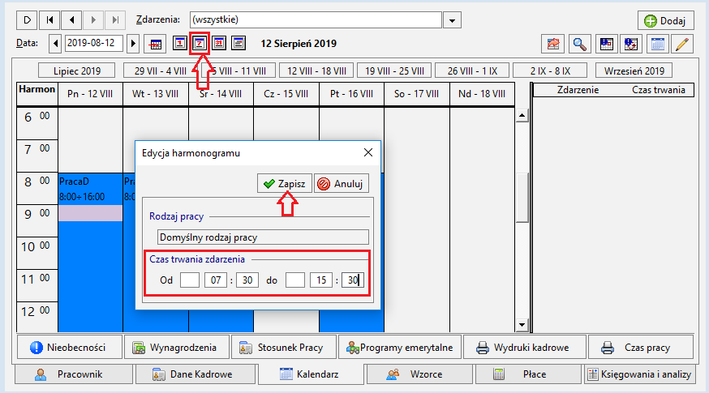Save schedule with Zapisz button
The image size is (709, 393).
click(x=285, y=183)
